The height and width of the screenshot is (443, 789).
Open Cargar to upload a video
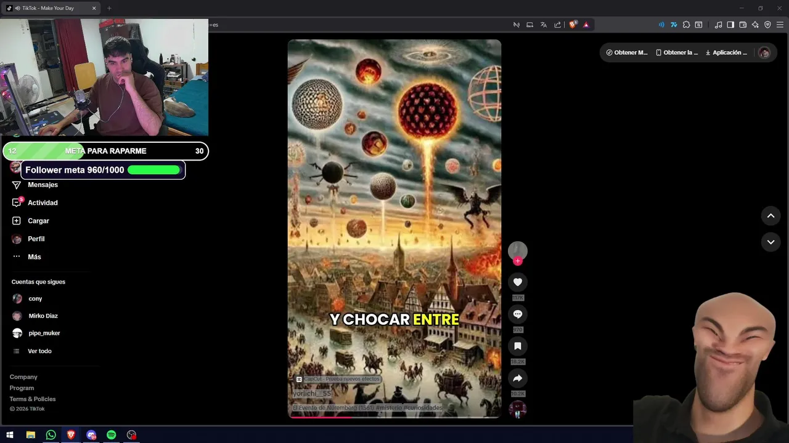(x=38, y=221)
